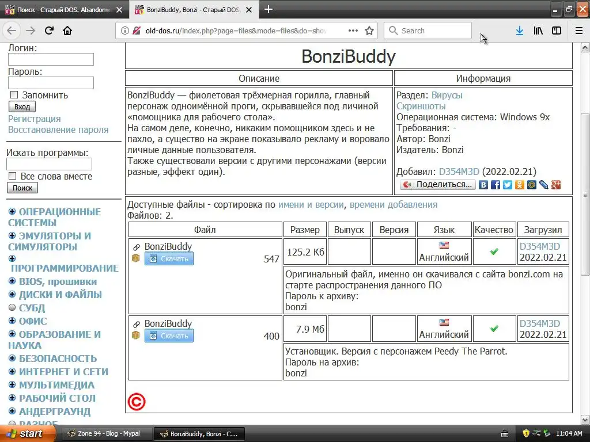Click the archive box icon of 547 file

136,258
